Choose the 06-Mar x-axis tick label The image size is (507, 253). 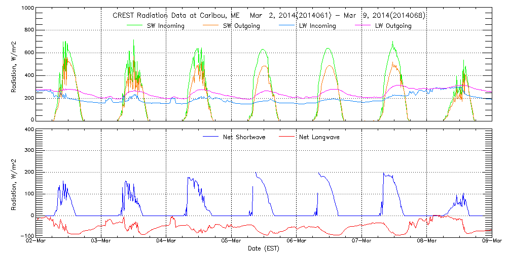(296, 241)
